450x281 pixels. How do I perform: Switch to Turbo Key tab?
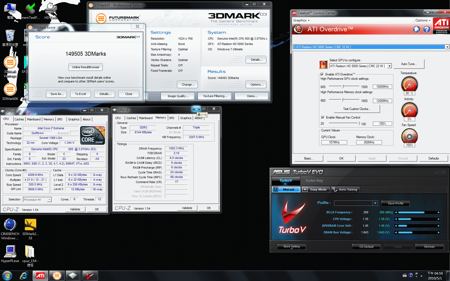pyautogui.click(x=314, y=181)
